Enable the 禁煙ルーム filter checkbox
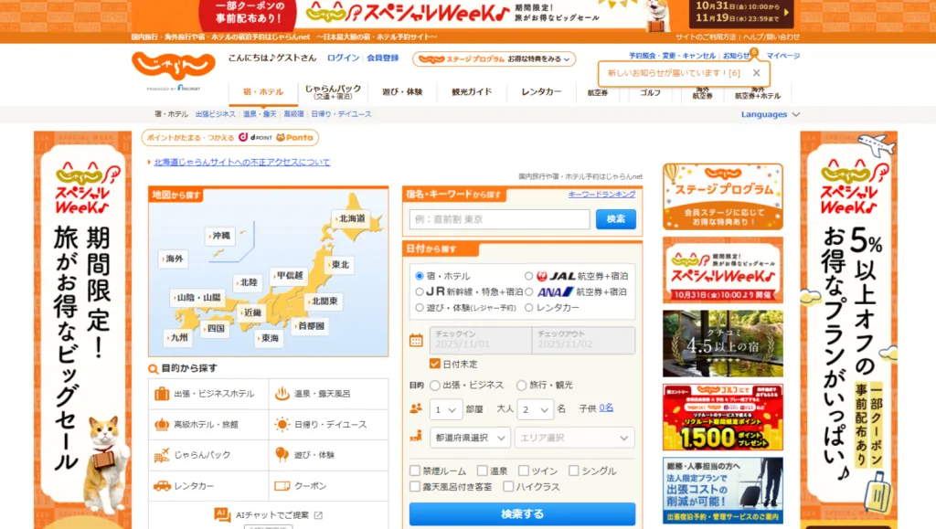This screenshot has height=529, width=936. (x=414, y=470)
